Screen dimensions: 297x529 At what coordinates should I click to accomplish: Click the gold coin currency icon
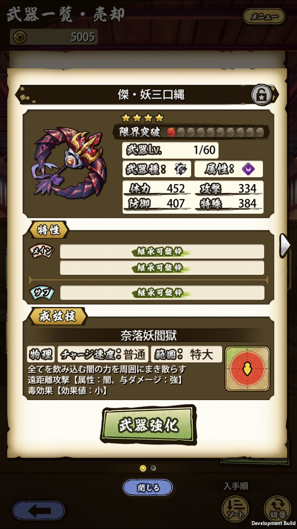(x=19, y=37)
